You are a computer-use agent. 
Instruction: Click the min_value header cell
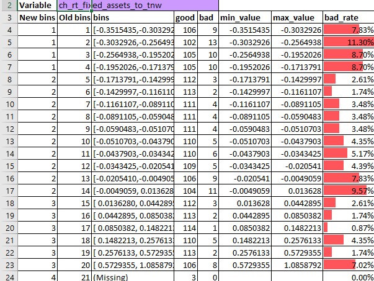pyautogui.click(x=245, y=17)
